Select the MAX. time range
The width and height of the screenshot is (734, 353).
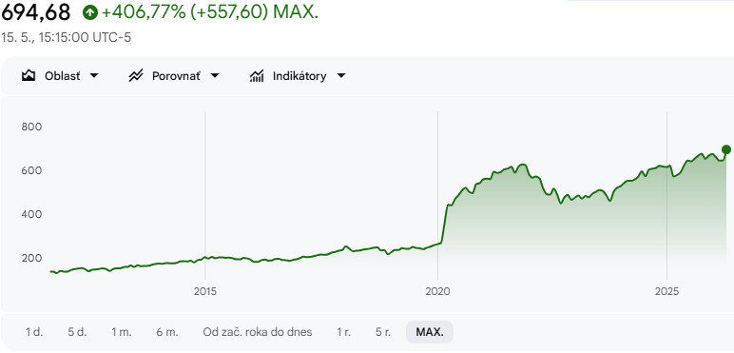pos(430,332)
